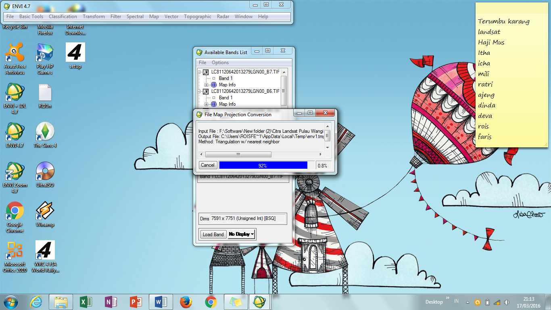Open the Windows Start menu
551x310 pixels.
[11, 302]
